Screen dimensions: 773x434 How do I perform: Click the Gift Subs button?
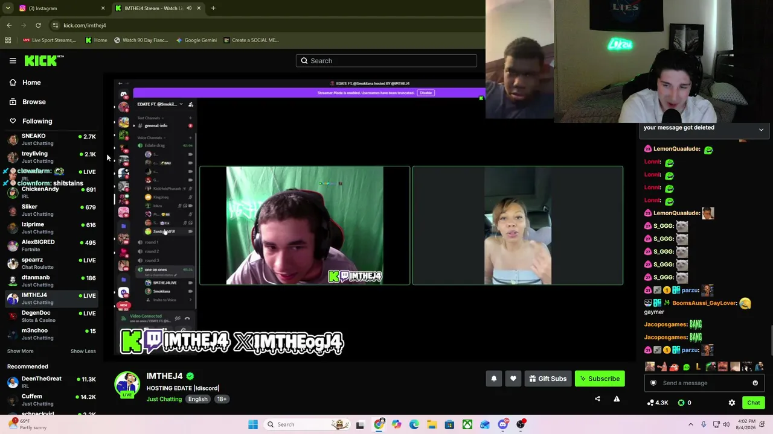pyautogui.click(x=548, y=379)
